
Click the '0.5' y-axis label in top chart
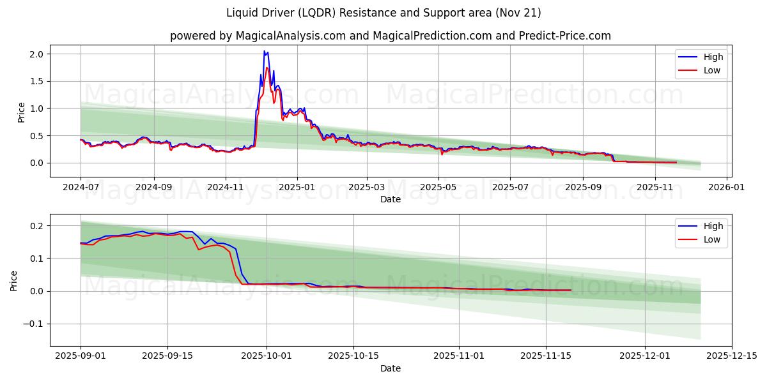pos(37,136)
